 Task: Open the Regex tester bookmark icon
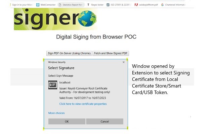(x=88, y=5)
